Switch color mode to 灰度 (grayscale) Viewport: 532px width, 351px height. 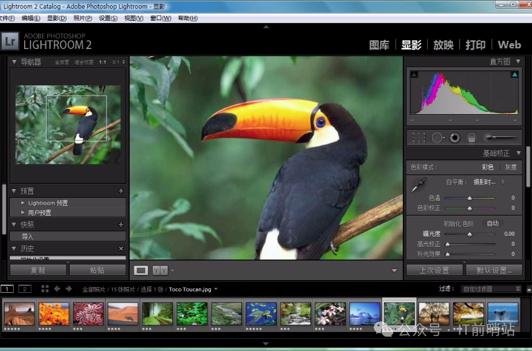click(511, 167)
